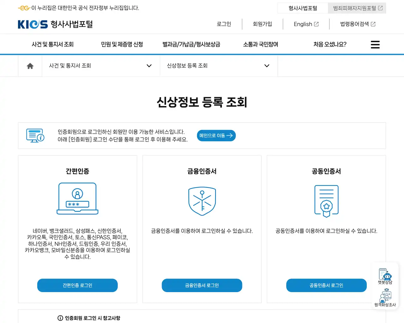Viewport: 404px width, 323px height.
Task: Open the 처음 오셨나요? menu
Action: (330, 44)
